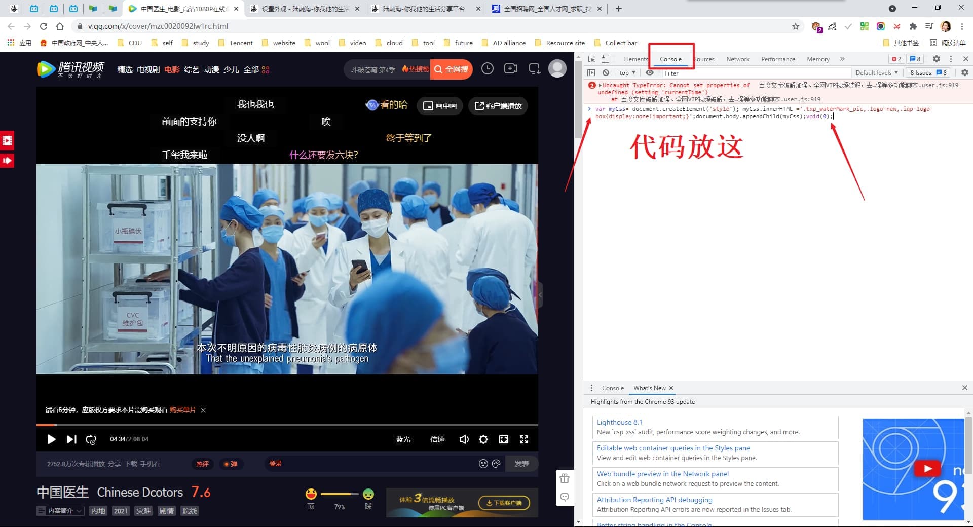Seek on the video progress bar
Image resolution: width=973 pixels, height=527 pixels.
pyautogui.click(x=287, y=425)
